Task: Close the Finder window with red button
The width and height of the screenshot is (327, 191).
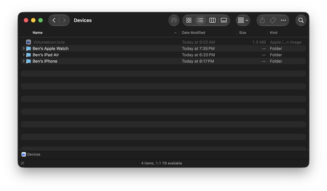Action: coord(26,20)
